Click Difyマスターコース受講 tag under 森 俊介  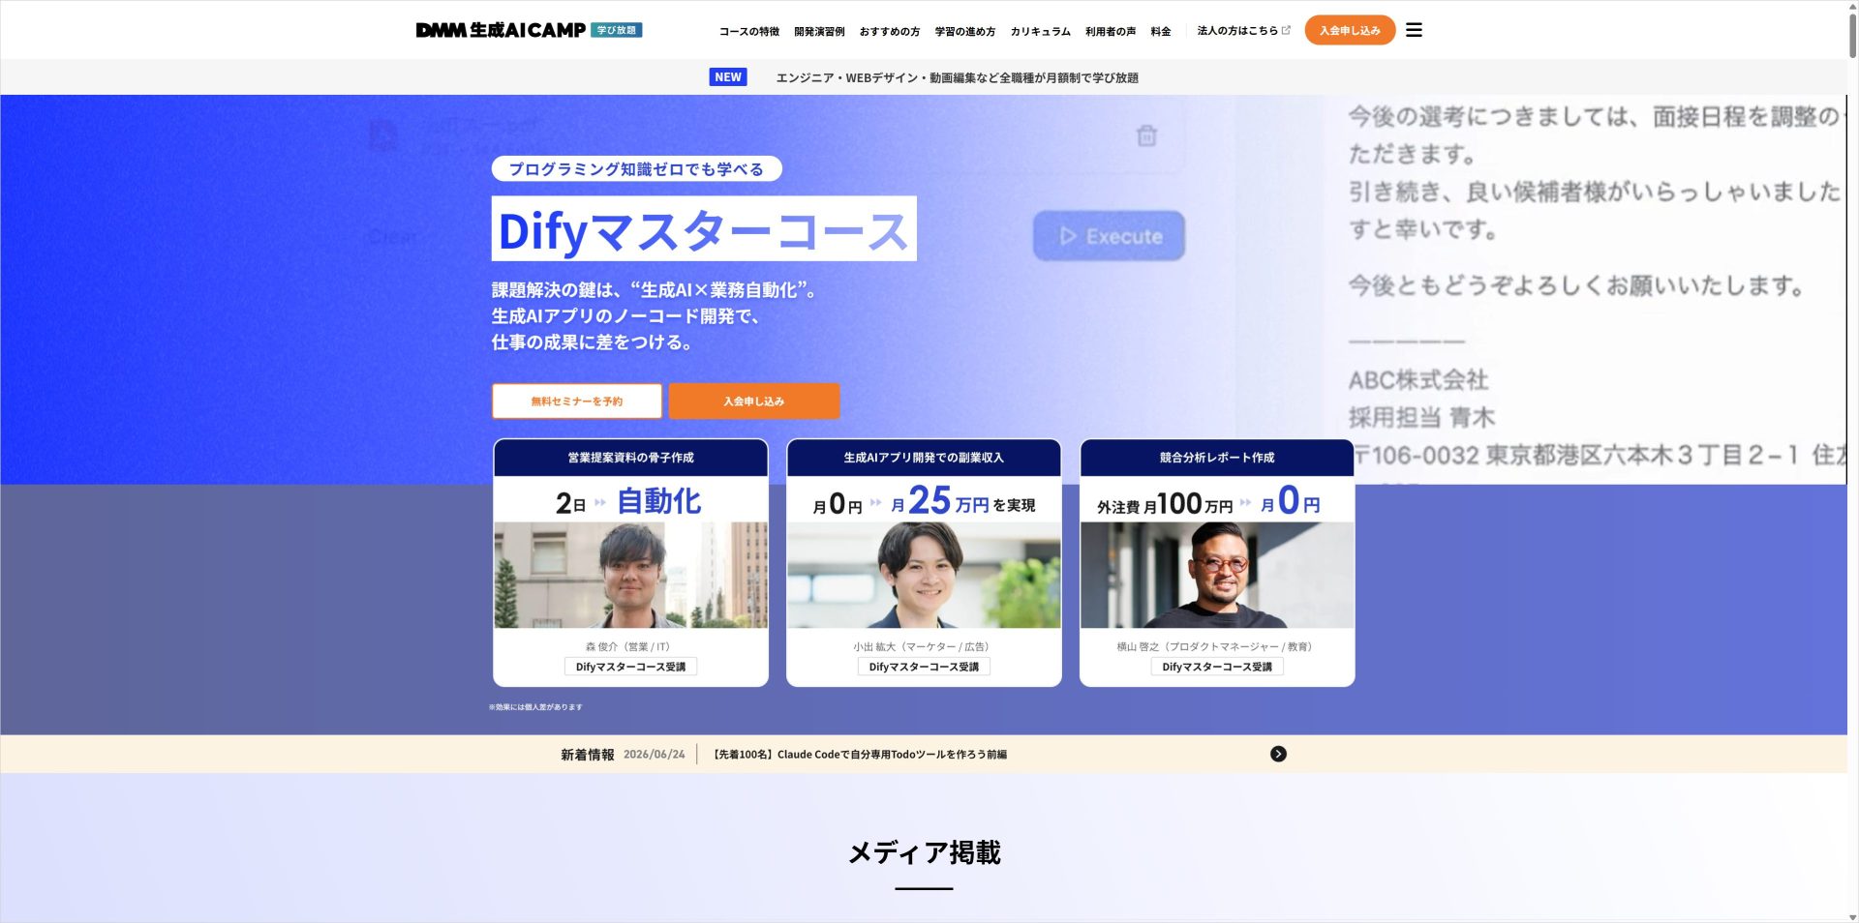[630, 667]
